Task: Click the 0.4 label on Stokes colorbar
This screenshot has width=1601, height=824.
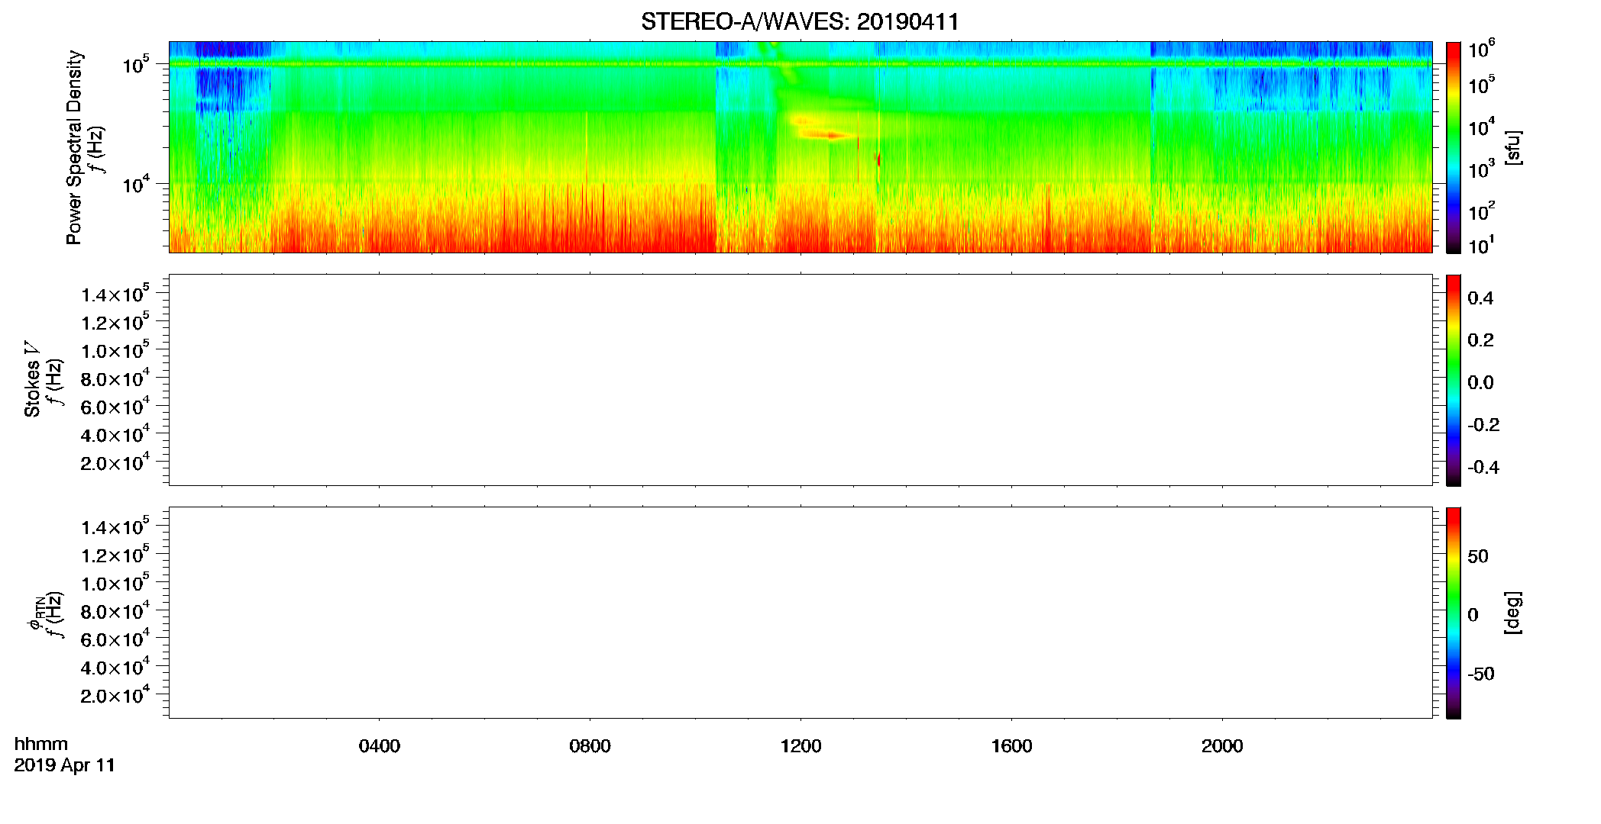Action: click(x=1480, y=298)
